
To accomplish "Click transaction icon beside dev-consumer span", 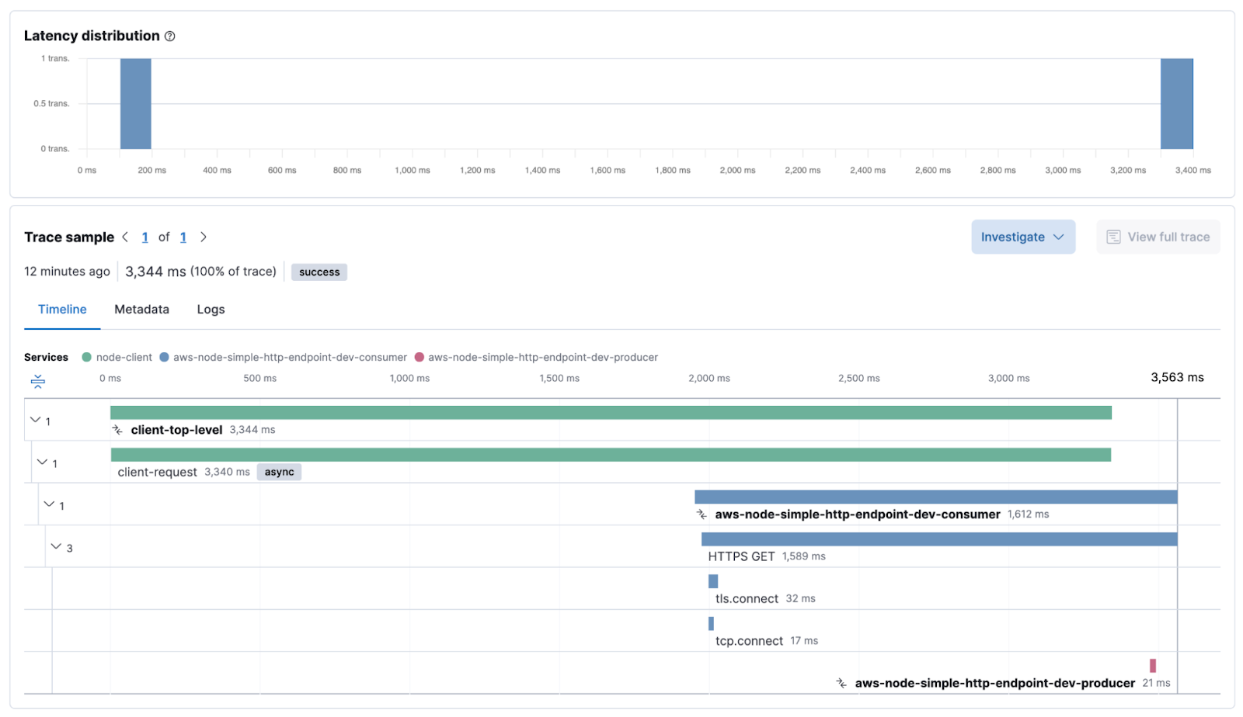I will pos(702,514).
